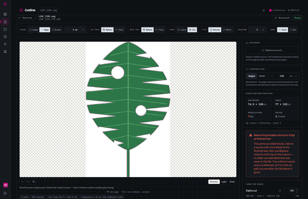Select Trace for Size Text
This screenshot has height=199, width=308.
159,30
